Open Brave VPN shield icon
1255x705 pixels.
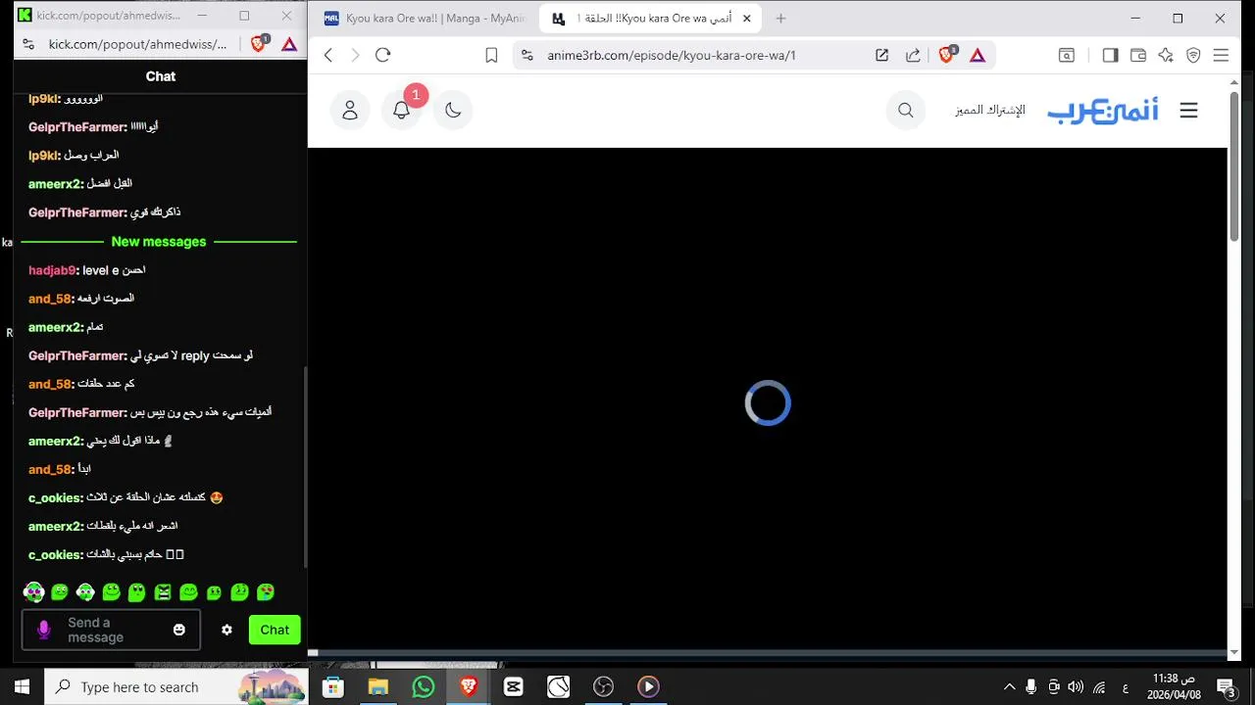click(1193, 56)
